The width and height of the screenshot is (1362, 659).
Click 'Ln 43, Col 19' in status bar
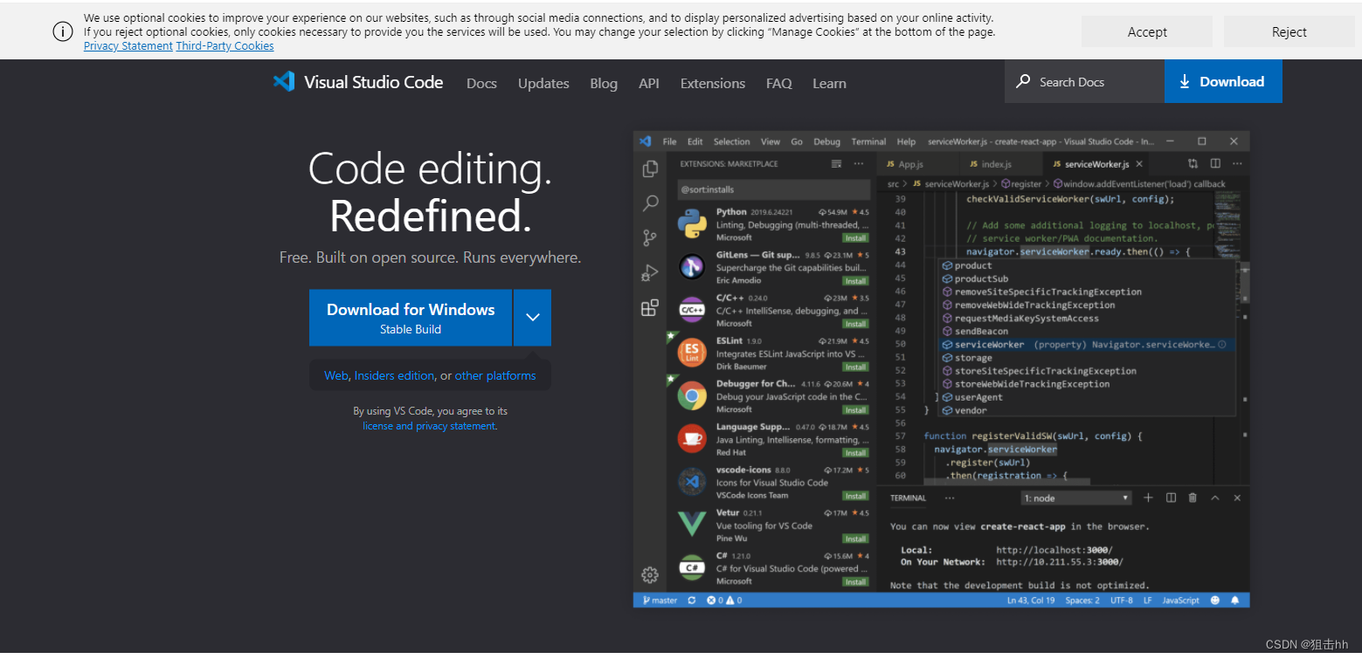pos(1031,601)
